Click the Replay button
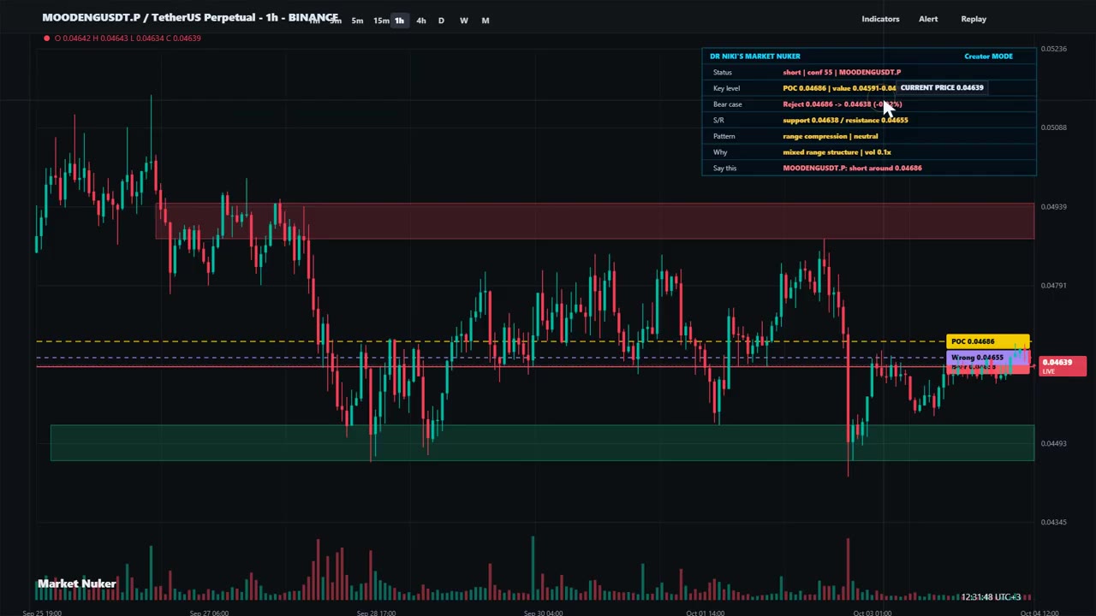Screen dimensions: 1096x616 (974, 19)
